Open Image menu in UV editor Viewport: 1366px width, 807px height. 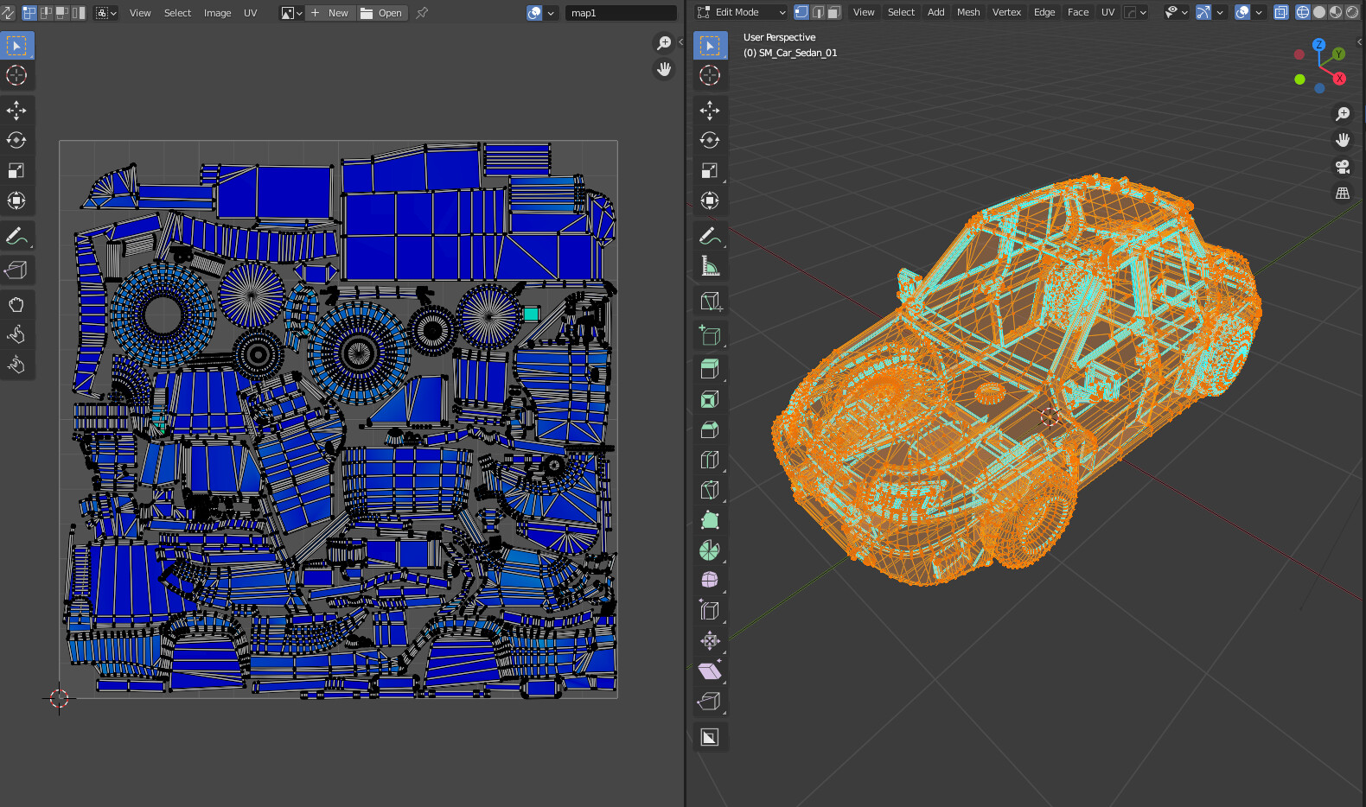217,13
